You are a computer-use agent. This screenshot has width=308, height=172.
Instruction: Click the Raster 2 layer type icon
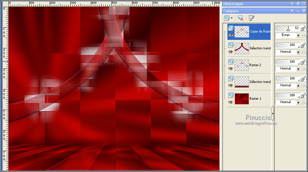(x=230, y=62)
